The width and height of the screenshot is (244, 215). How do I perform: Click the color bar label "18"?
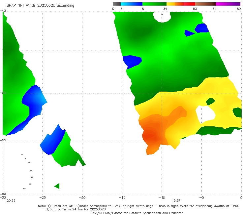pos(142,9)
